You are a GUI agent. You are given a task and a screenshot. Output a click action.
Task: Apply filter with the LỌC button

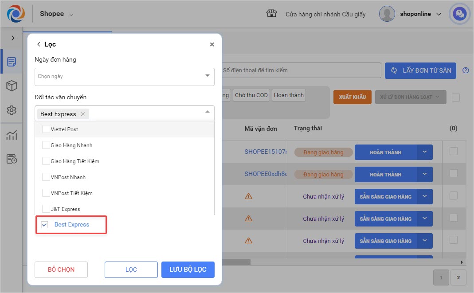[x=131, y=270]
